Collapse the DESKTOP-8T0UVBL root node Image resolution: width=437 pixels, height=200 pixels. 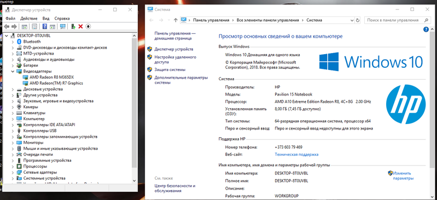click(x=7, y=36)
